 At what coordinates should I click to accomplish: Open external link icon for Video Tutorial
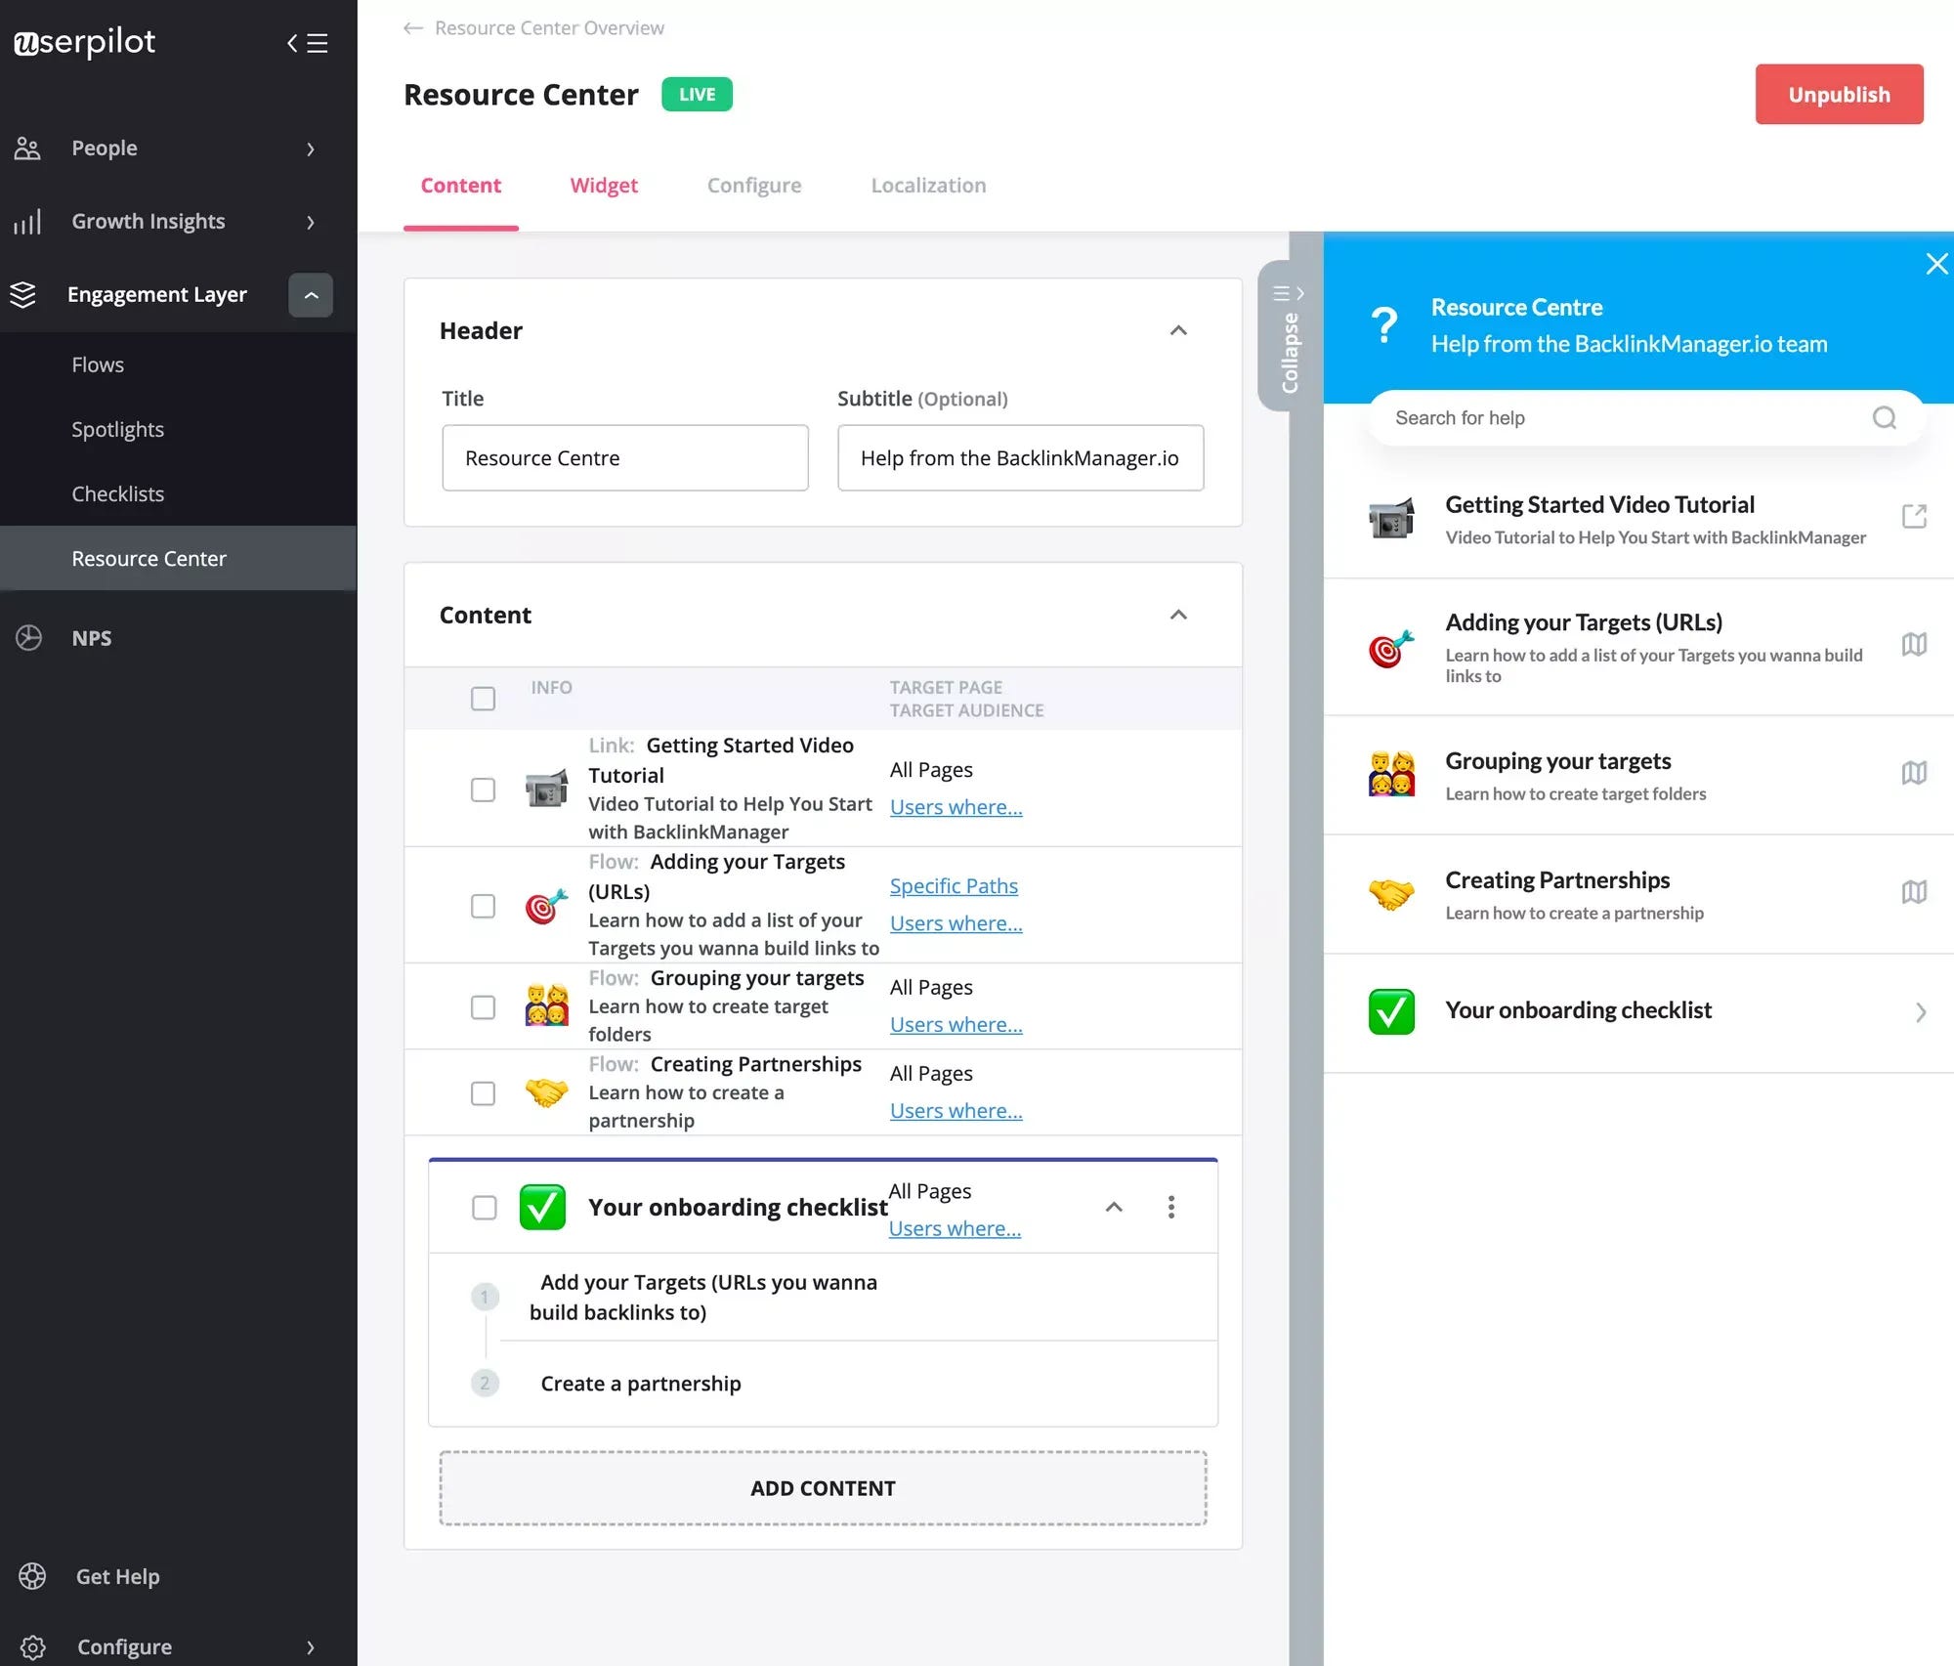(1914, 517)
